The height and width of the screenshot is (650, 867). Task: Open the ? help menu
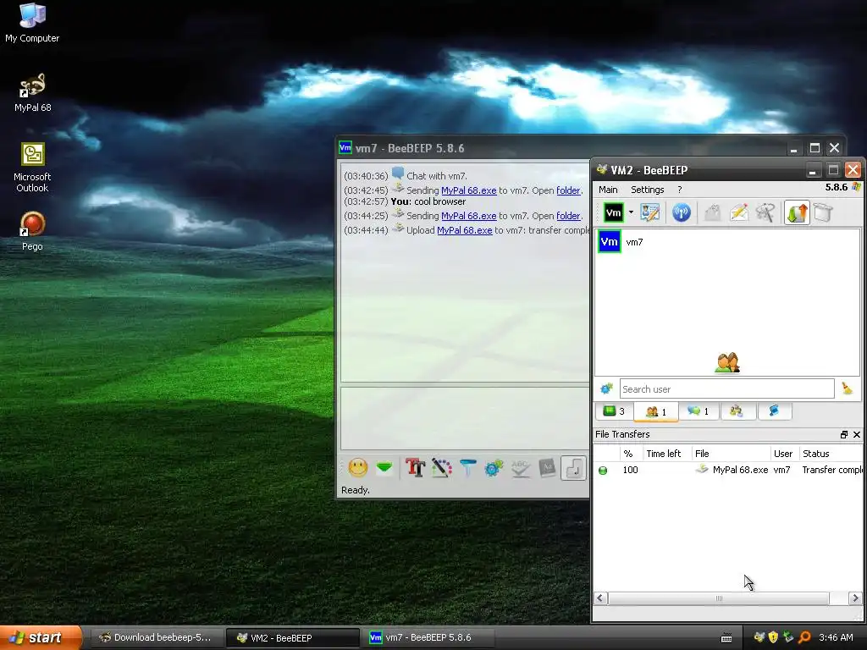coord(680,190)
